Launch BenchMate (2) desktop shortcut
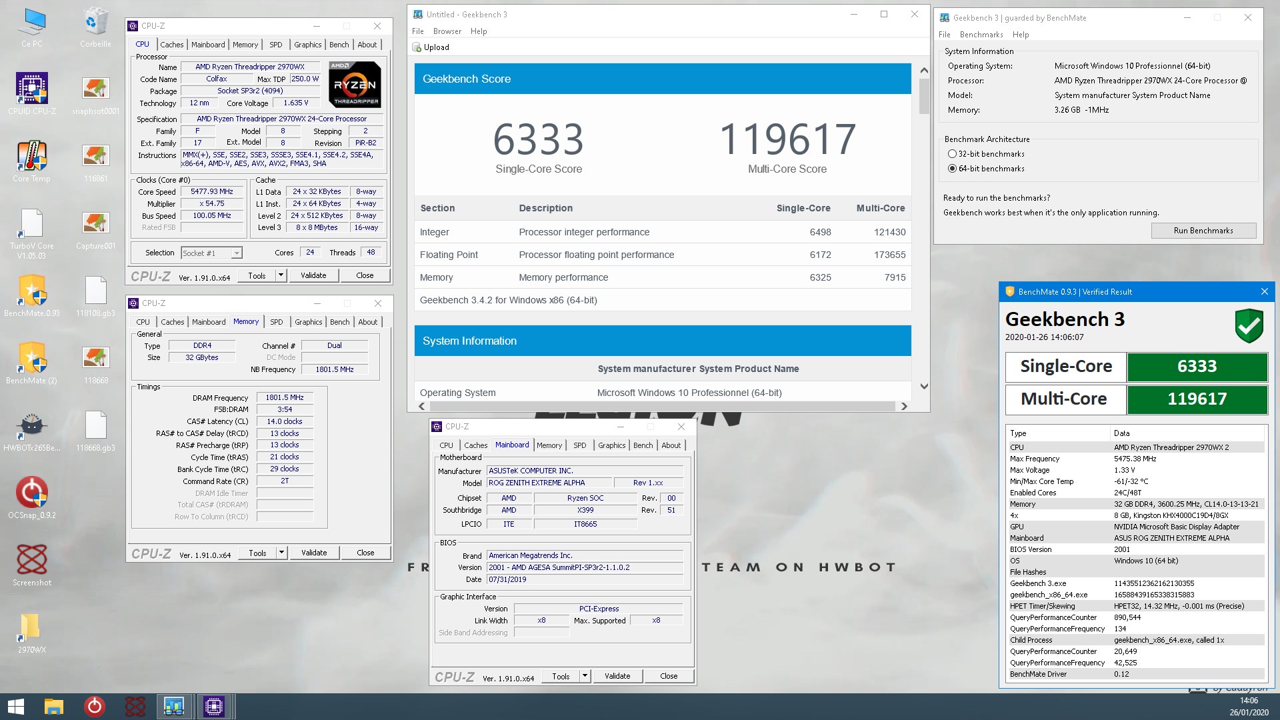 tap(31, 363)
